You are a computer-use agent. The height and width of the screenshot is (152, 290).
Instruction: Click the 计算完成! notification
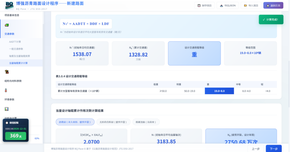pyautogui.click(x=271, y=20)
